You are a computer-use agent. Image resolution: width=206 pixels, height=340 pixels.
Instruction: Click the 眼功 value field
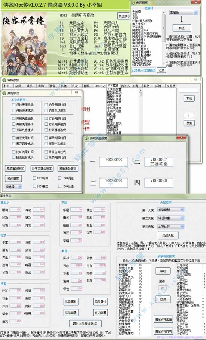click(x=15, y=210)
